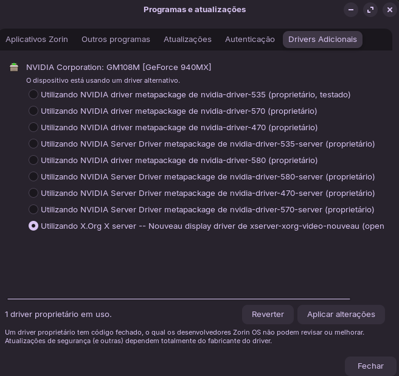The height and width of the screenshot is (376, 399).
Task: Click the Aplicar alterações button
Action: pyautogui.click(x=341, y=315)
